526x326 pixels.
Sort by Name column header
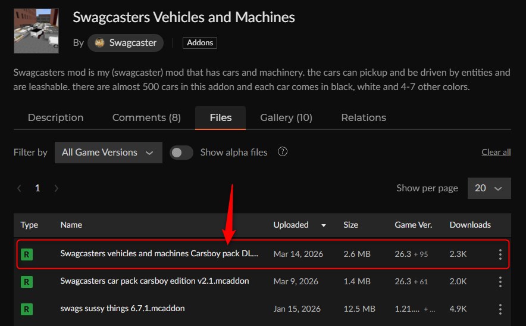pyautogui.click(x=71, y=225)
